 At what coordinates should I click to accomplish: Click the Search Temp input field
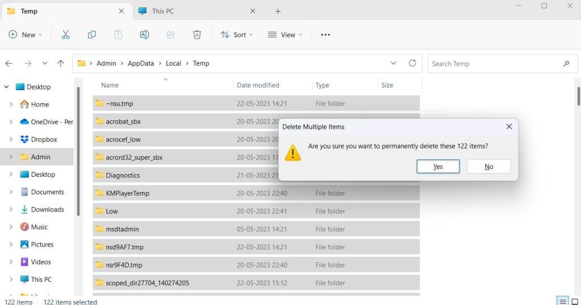click(x=503, y=63)
